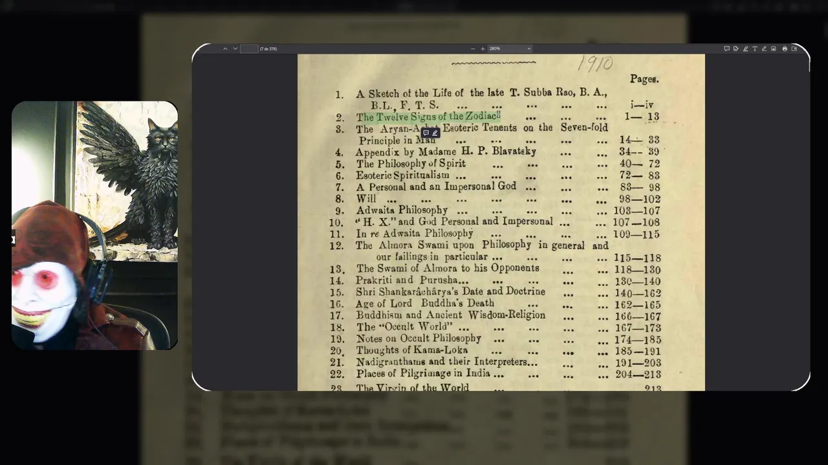Viewport: 828px width, 465px height.
Task: Click entry 'Thoughts of Kama-Loka'
Action: (x=412, y=351)
